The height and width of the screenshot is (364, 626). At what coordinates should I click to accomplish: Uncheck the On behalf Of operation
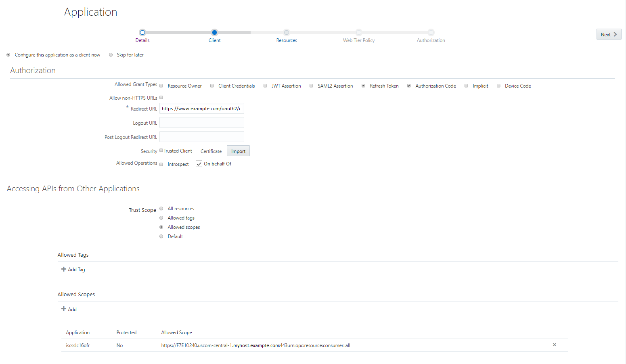pyautogui.click(x=199, y=163)
